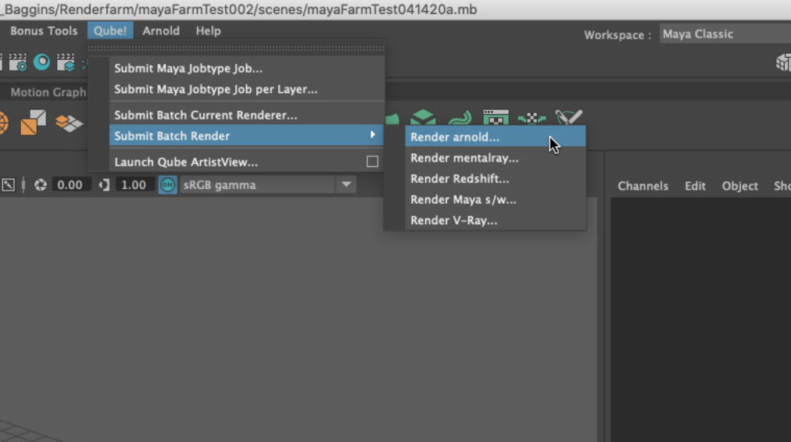Click the checkered arrows shelf icon
Viewport: 791px width, 442px height.
532,118
